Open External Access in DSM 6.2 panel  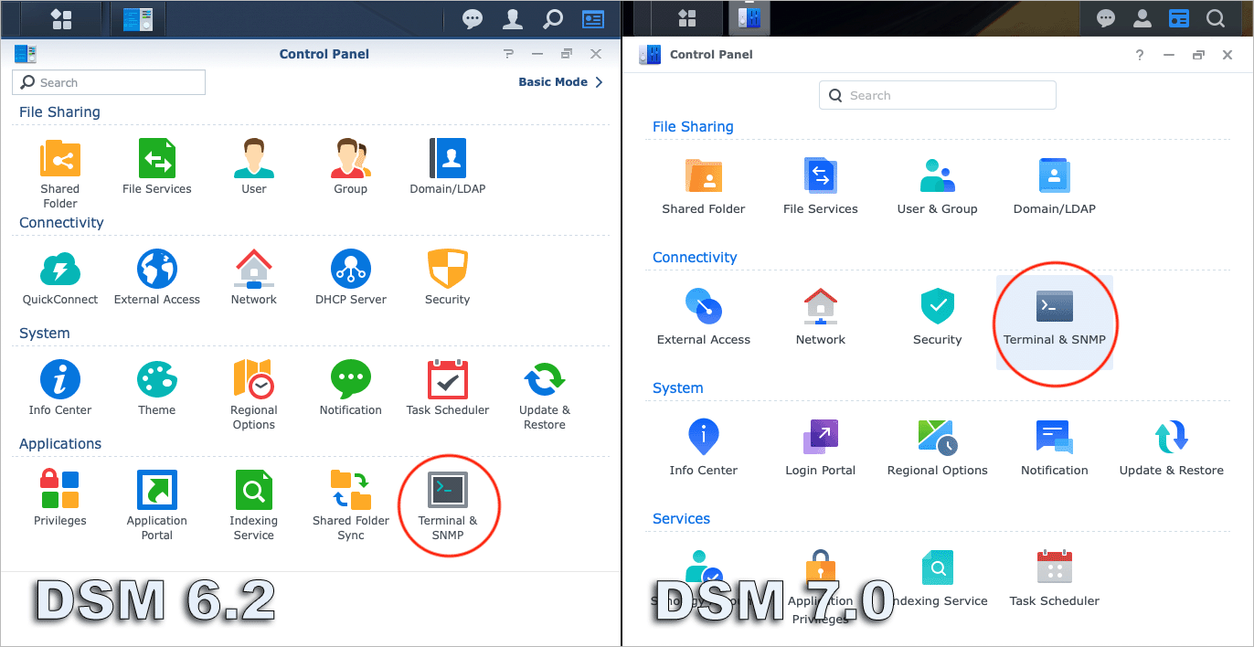[x=157, y=277]
